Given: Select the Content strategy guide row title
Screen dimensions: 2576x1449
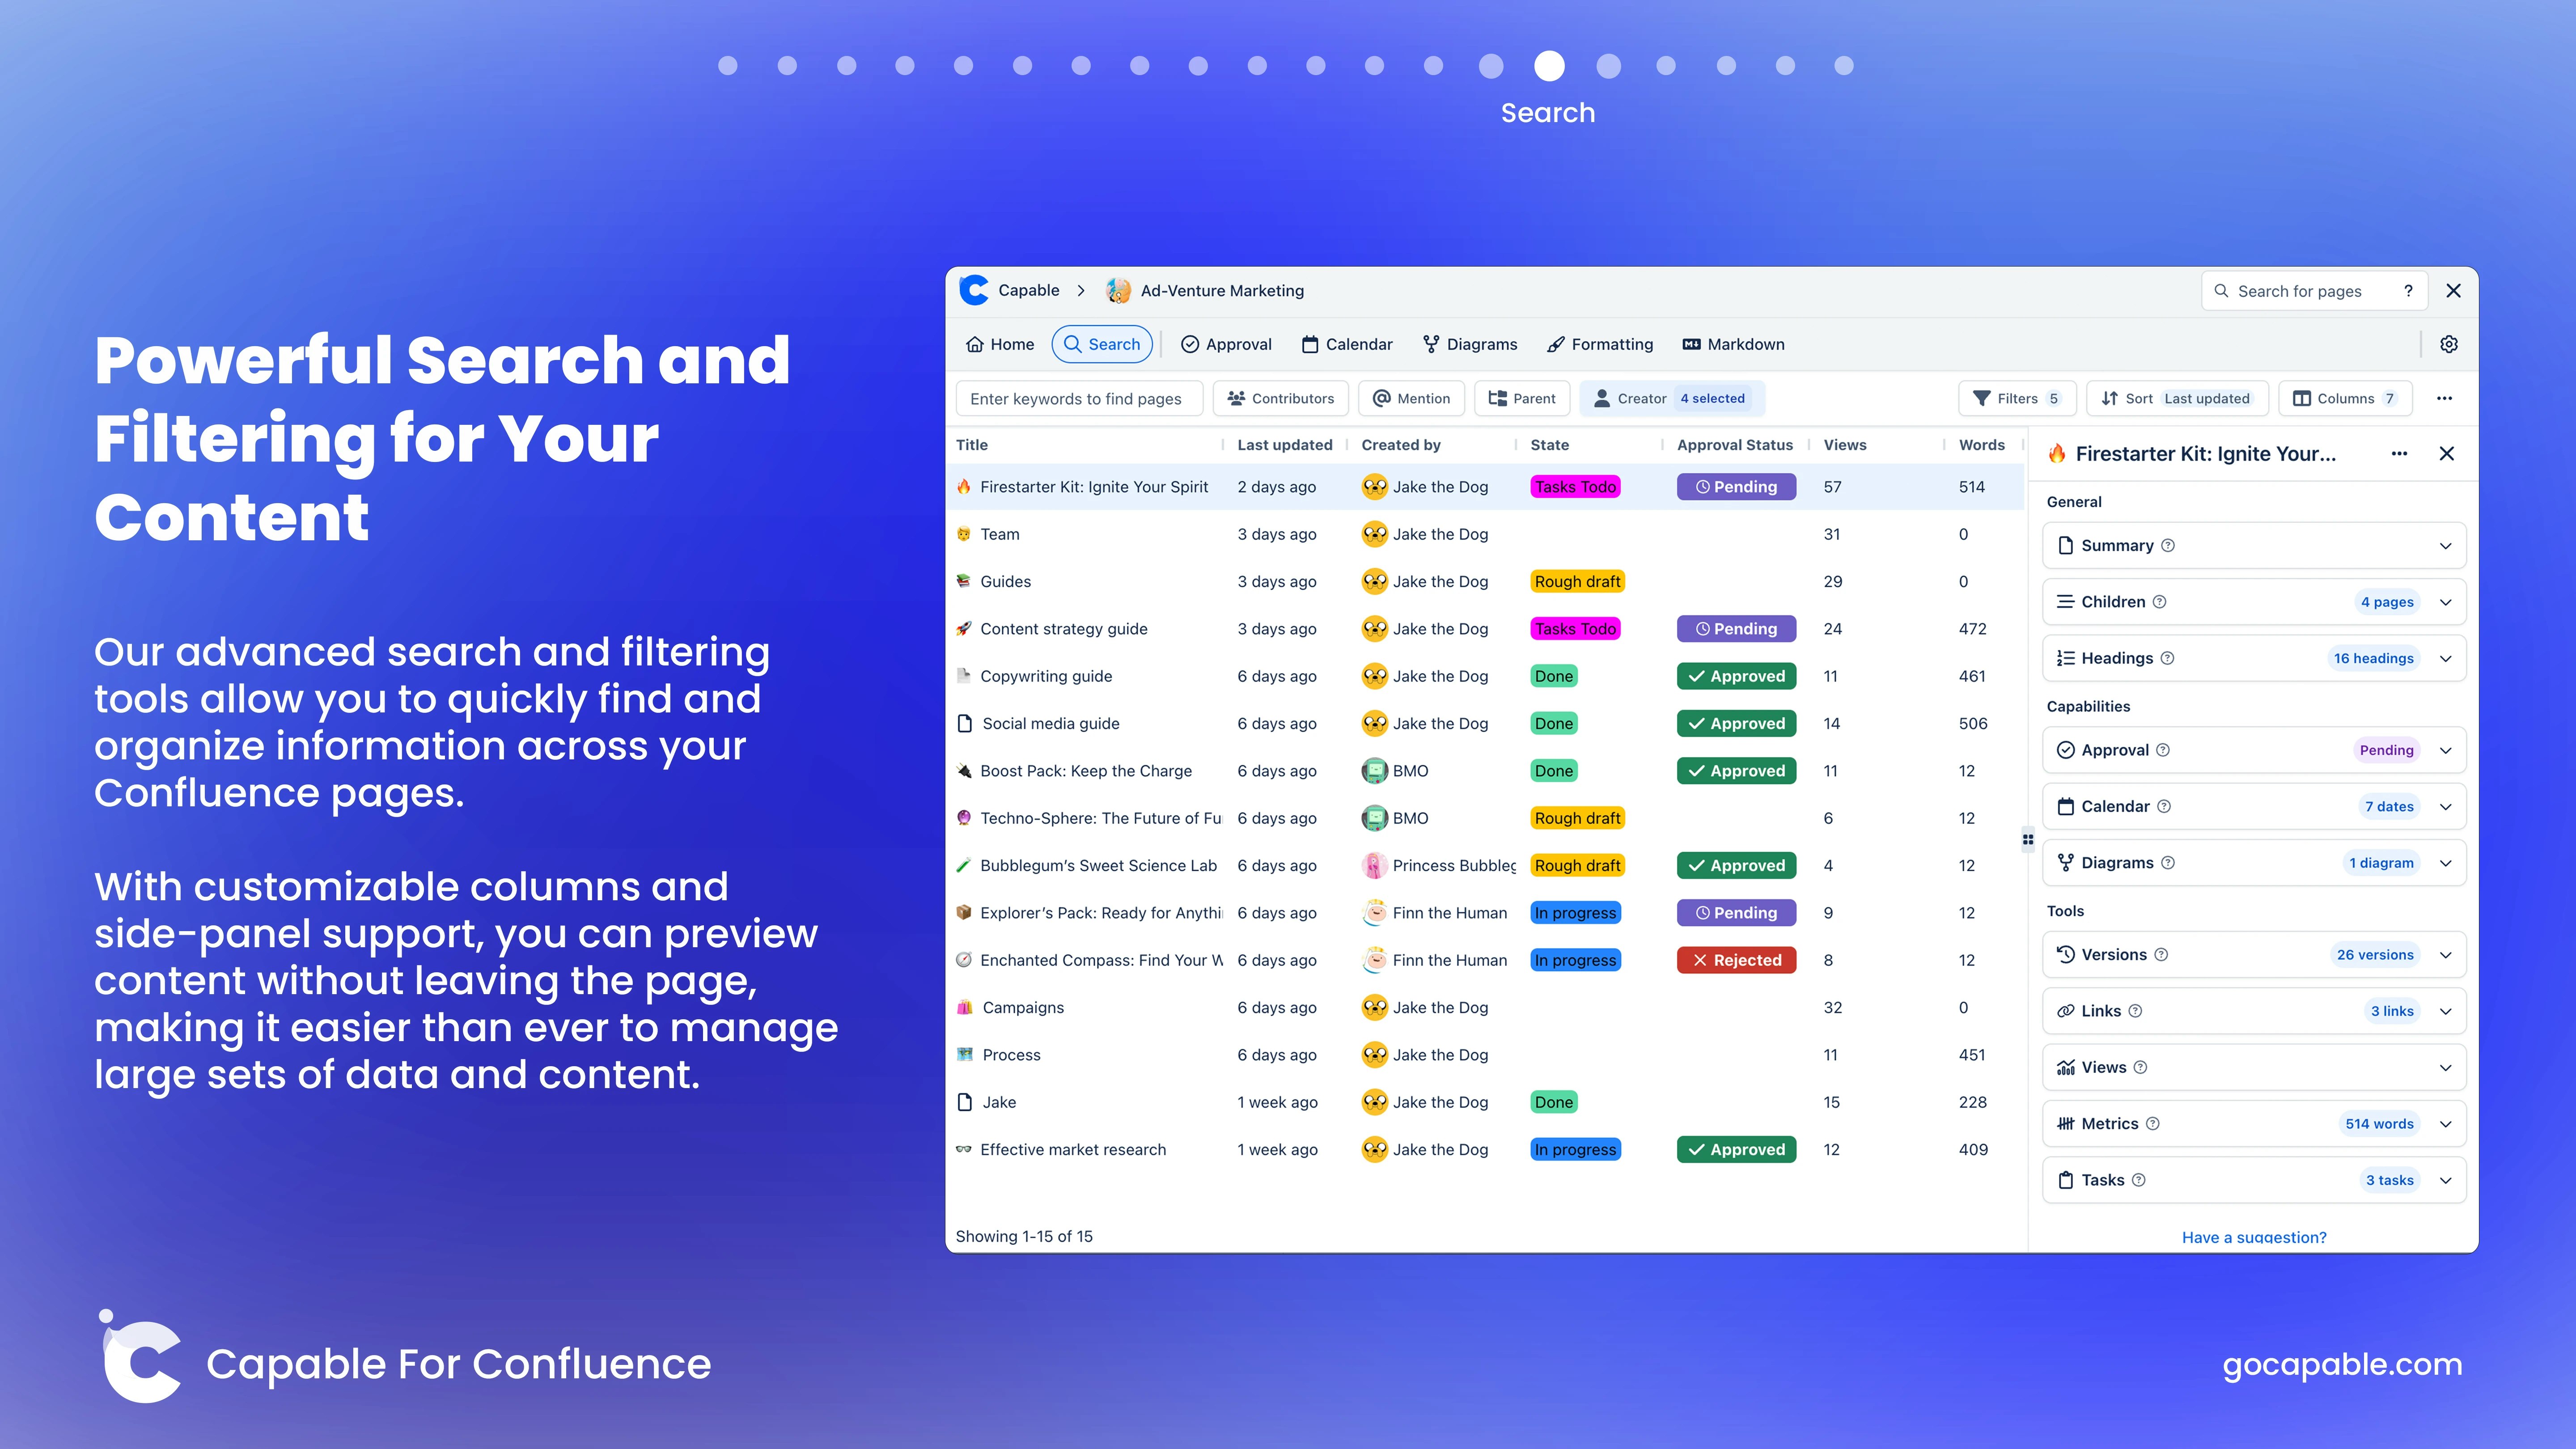Looking at the screenshot, I should point(1064,629).
